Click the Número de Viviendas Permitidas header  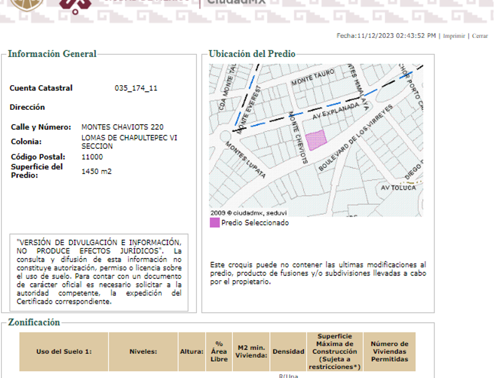coord(389,352)
